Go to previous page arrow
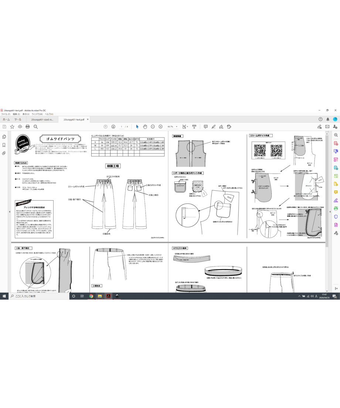Image resolution: width=340 pixels, height=408 pixels. [106, 127]
